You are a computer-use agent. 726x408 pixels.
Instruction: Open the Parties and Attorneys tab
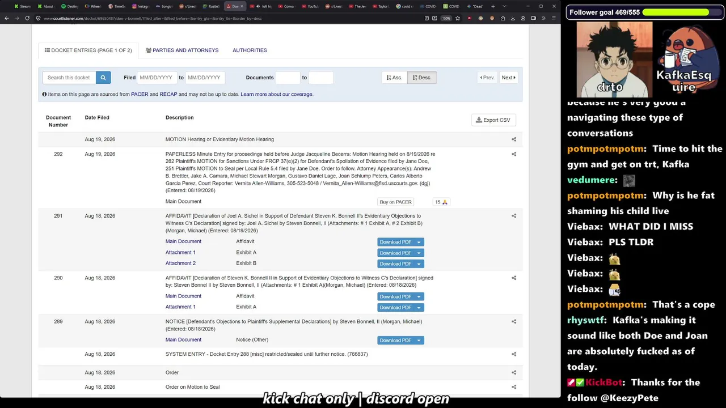click(x=182, y=50)
